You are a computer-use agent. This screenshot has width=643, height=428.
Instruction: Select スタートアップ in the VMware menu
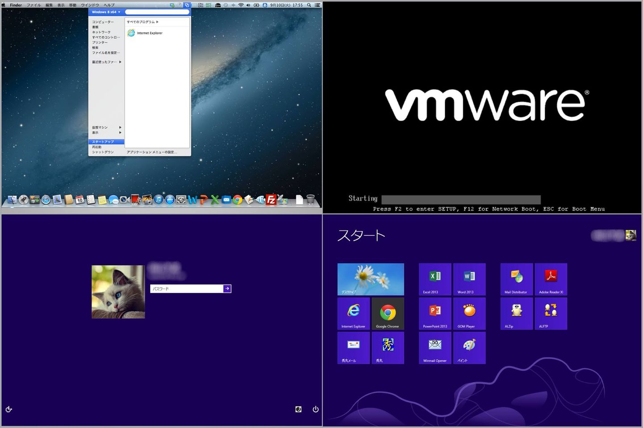click(103, 142)
